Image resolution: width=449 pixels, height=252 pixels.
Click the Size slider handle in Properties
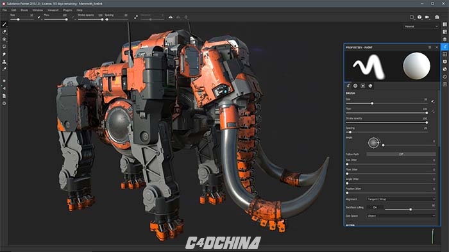pos(372,103)
